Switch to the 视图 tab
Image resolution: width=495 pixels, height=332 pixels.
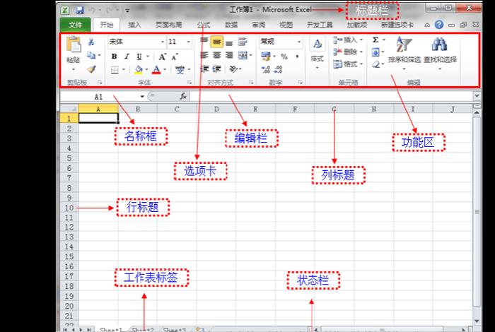coord(286,25)
